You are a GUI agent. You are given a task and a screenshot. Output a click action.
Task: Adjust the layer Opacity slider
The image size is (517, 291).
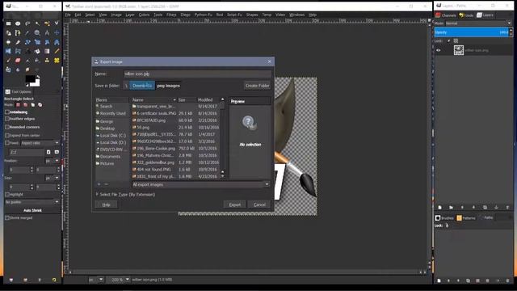(472, 32)
